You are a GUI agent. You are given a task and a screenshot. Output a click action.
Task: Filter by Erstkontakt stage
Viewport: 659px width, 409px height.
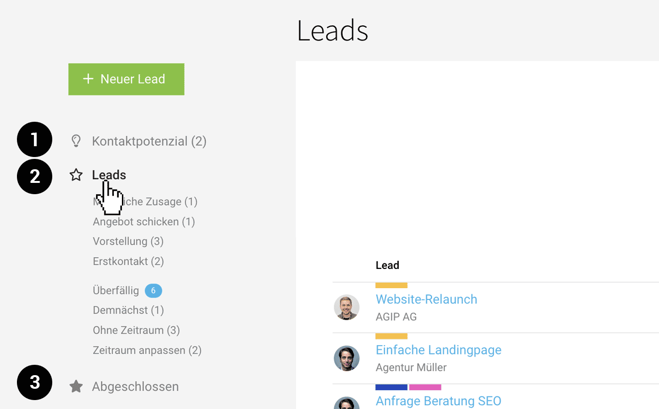point(128,261)
